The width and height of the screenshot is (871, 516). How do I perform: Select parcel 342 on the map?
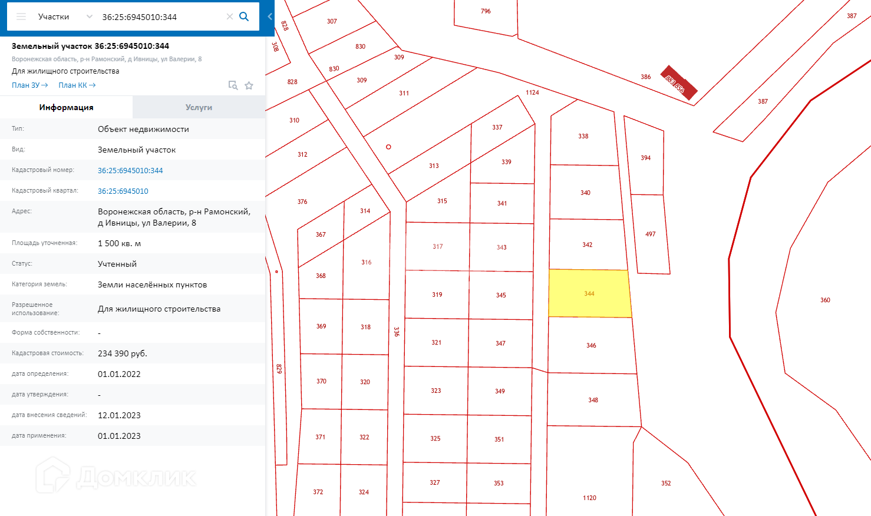pos(588,244)
